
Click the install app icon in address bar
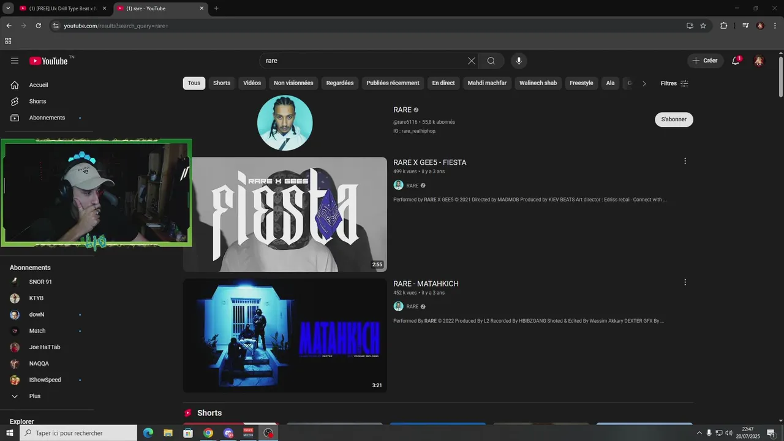[690, 26]
